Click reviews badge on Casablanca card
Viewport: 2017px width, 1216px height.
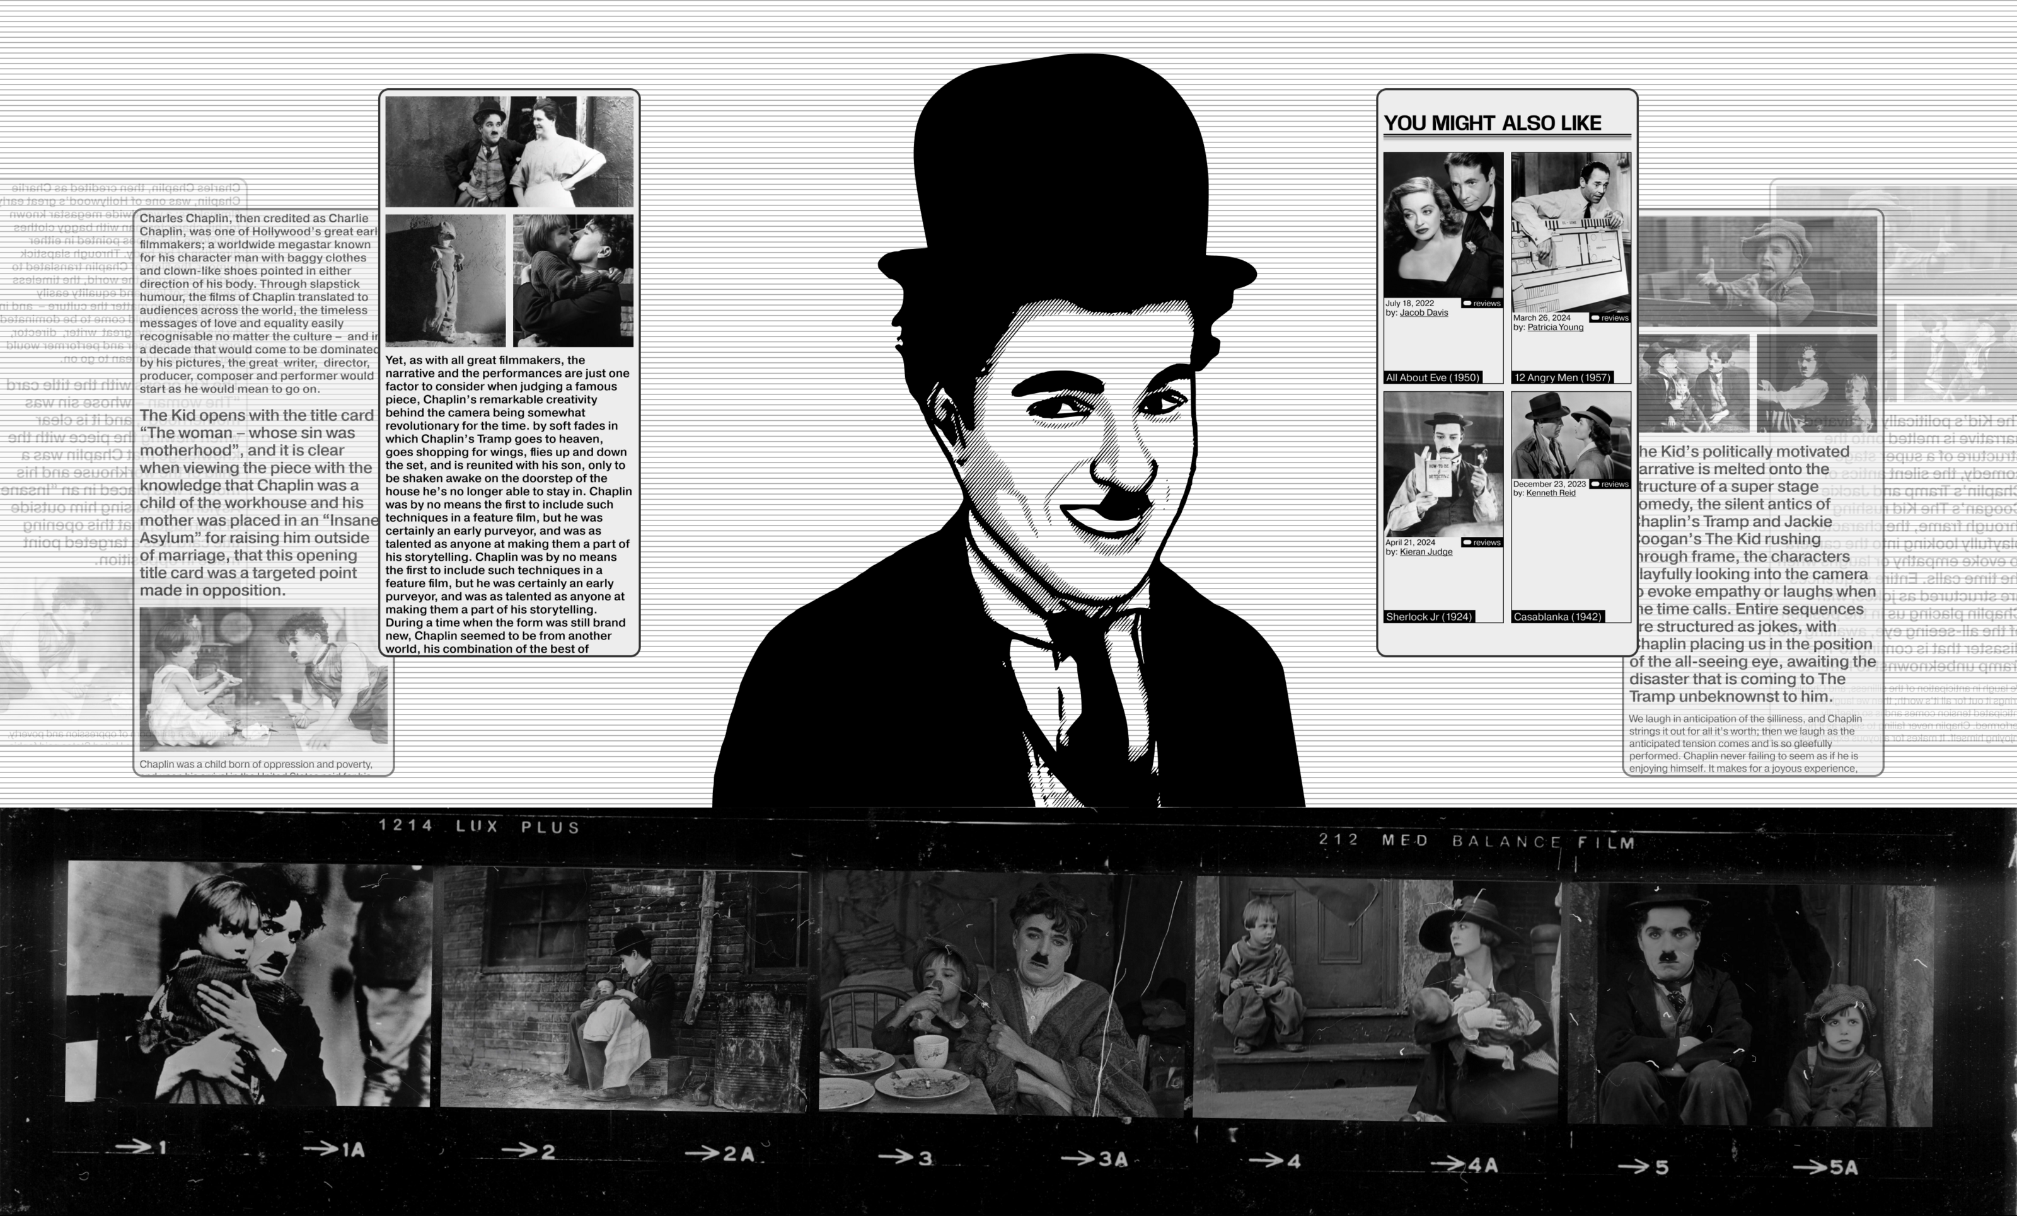(1610, 485)
